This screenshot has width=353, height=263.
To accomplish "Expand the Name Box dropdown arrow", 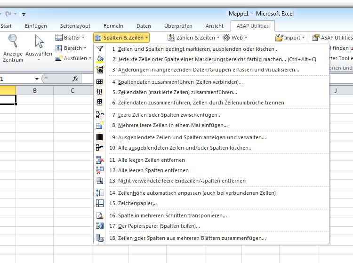I will (x=37, y=79).
